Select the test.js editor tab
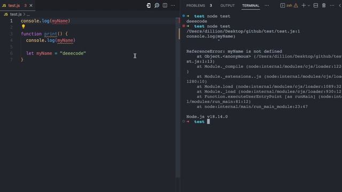The height and width of the screenshot is (192, 342). [x=18, y=5]
